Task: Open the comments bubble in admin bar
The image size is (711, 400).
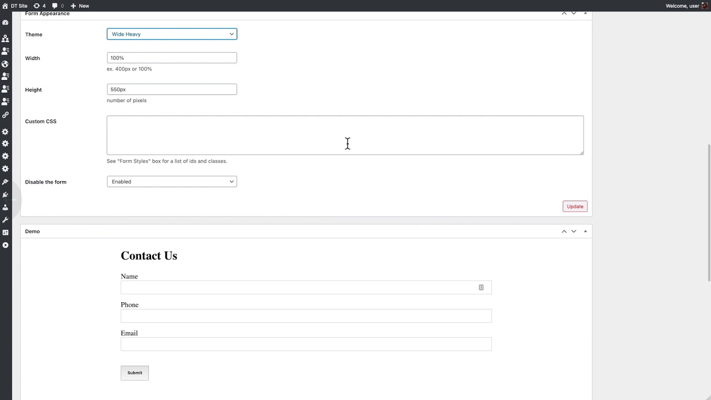Action: [x=58, y=6]
